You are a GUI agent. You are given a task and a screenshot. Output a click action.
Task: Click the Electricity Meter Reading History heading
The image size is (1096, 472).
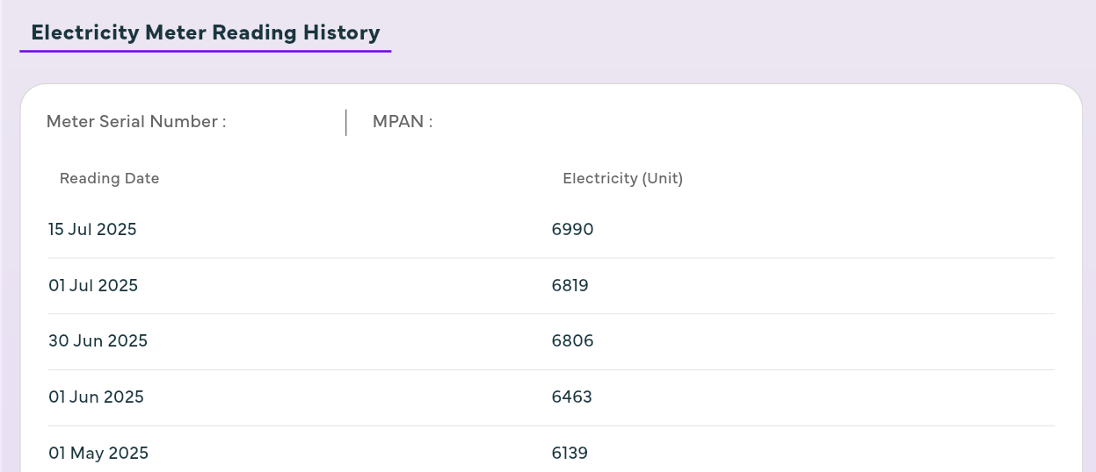point(205,32)
